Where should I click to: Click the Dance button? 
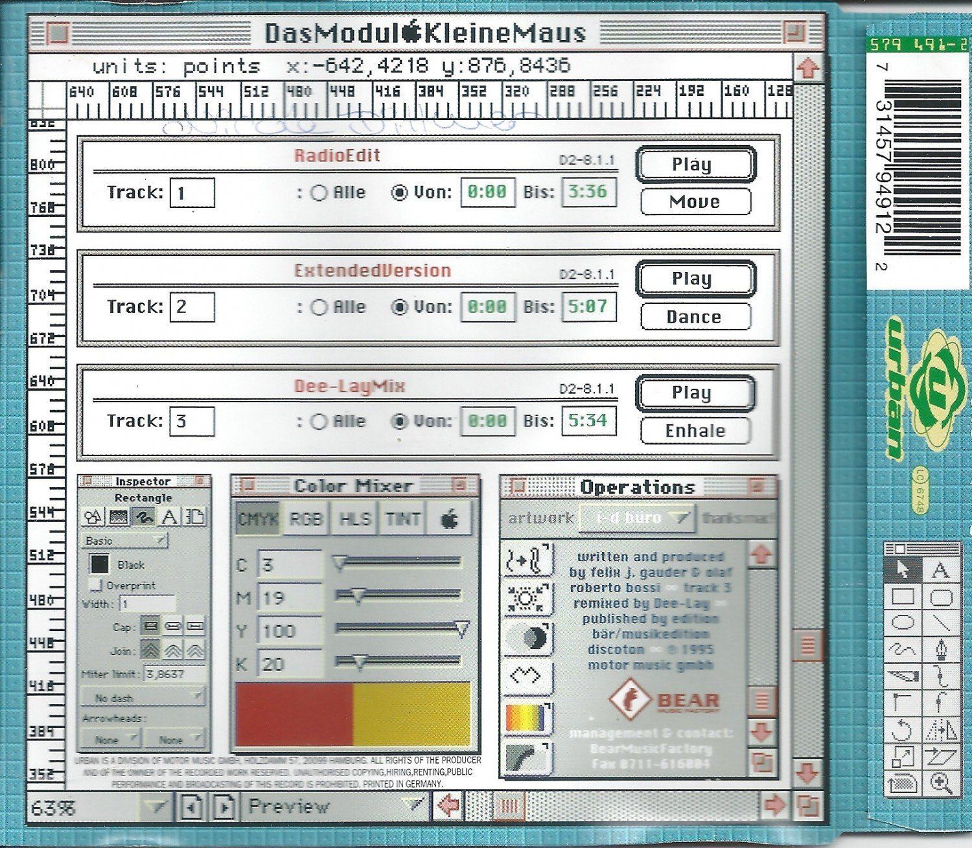(695, 317)
